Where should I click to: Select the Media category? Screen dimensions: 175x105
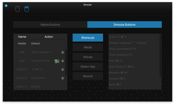[x=88, y=47]
